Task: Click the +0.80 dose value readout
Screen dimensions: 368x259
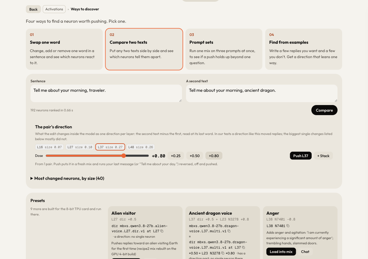Action: pos(158,156)
